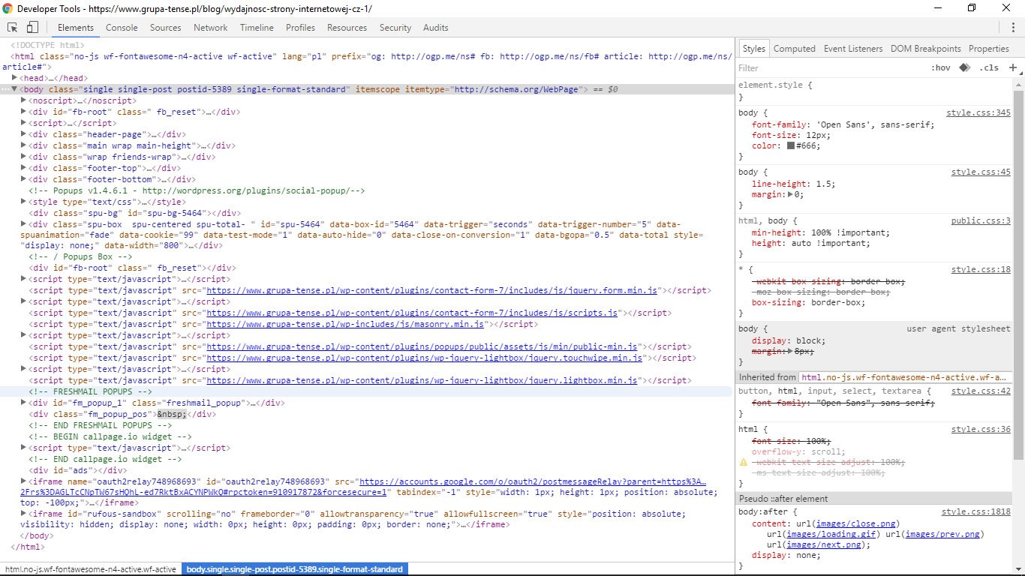Screen dimensions: 1025x576
Task: Open masonry.min.js script link
Action: point(345,324)
